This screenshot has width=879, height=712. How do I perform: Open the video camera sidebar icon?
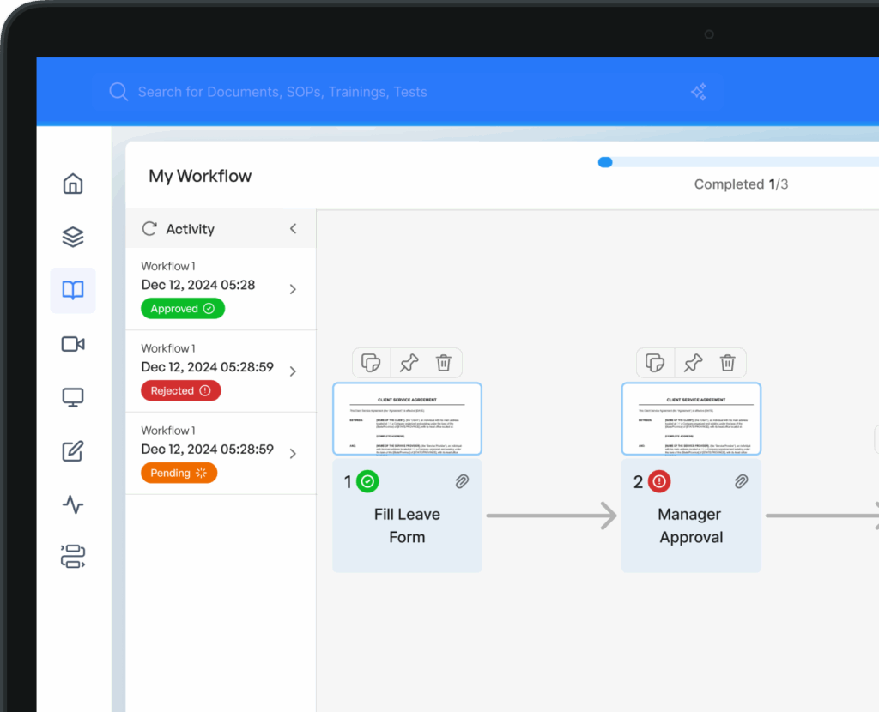(73, 344)
